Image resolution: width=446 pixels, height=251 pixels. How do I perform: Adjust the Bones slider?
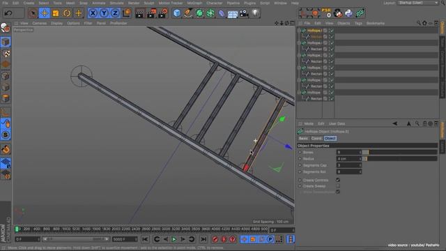(399, 152)
